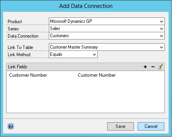This screenshot has height=137, width=172.
Task: Edit the link field with pencil icon
Action: (x=161, y=67)
